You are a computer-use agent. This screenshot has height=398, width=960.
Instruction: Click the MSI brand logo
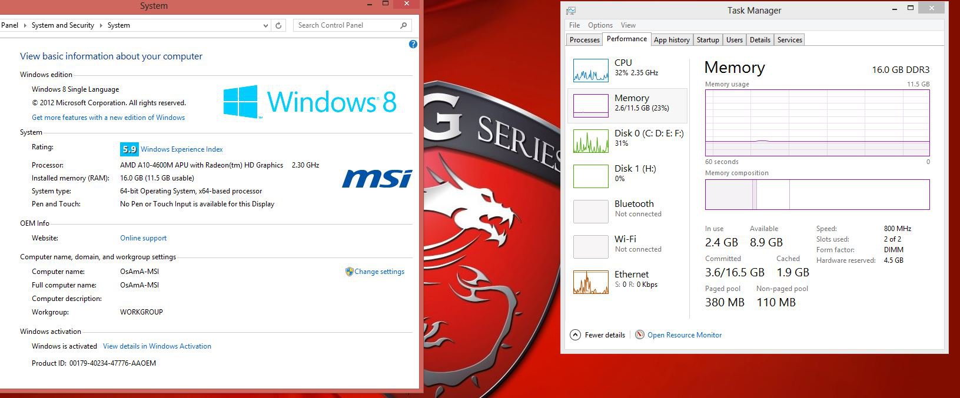click(377, 178)
